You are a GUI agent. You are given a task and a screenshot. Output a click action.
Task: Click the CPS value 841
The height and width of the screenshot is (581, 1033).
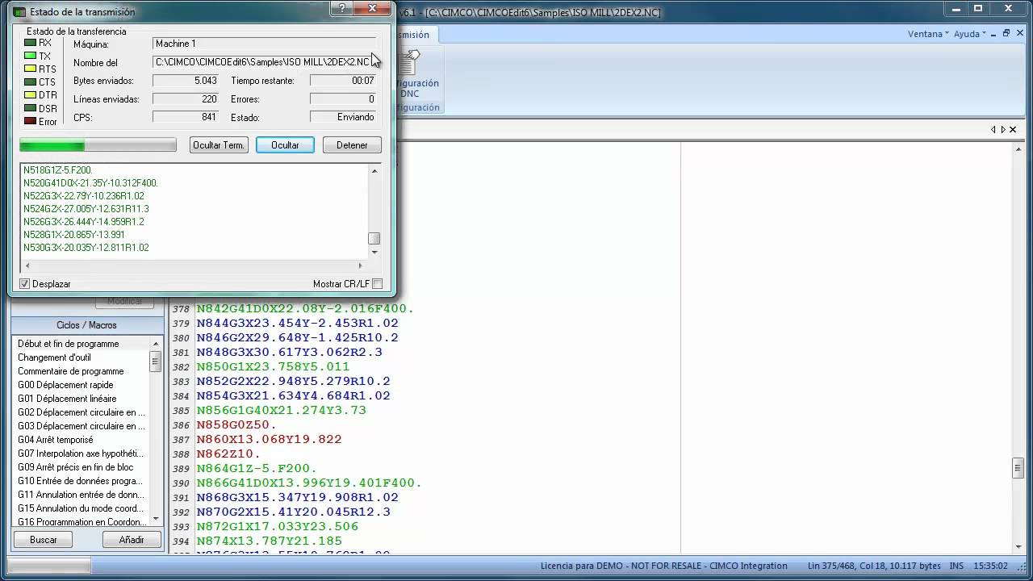point(186,117)
